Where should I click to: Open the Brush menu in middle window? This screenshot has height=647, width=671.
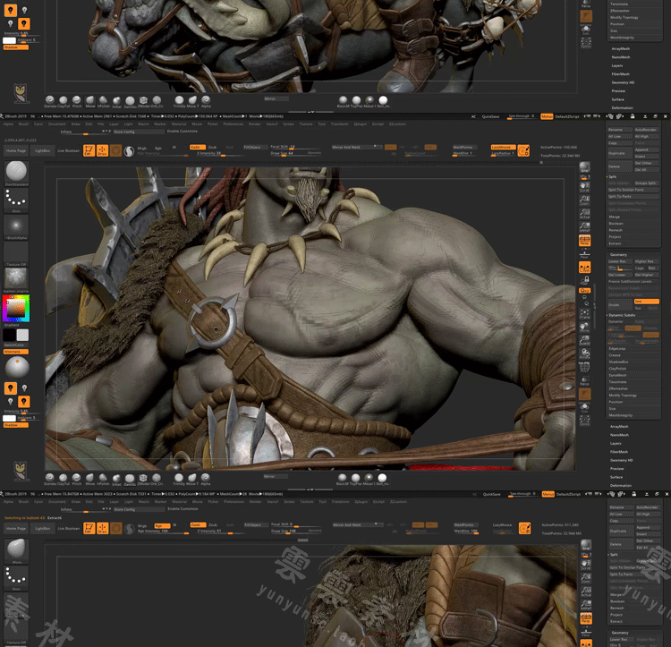coord(23,124)
